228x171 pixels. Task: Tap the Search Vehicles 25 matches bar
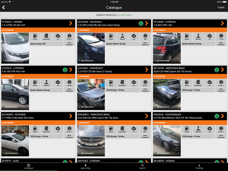114,15
